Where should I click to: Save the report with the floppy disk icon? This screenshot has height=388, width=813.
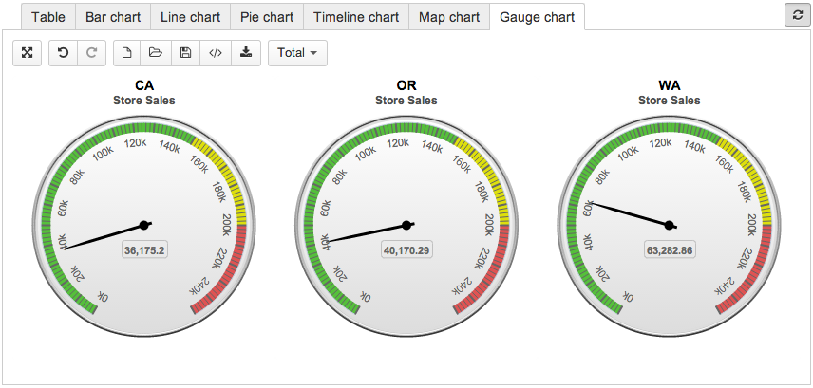pyautogui.click(x=185, y=53)
